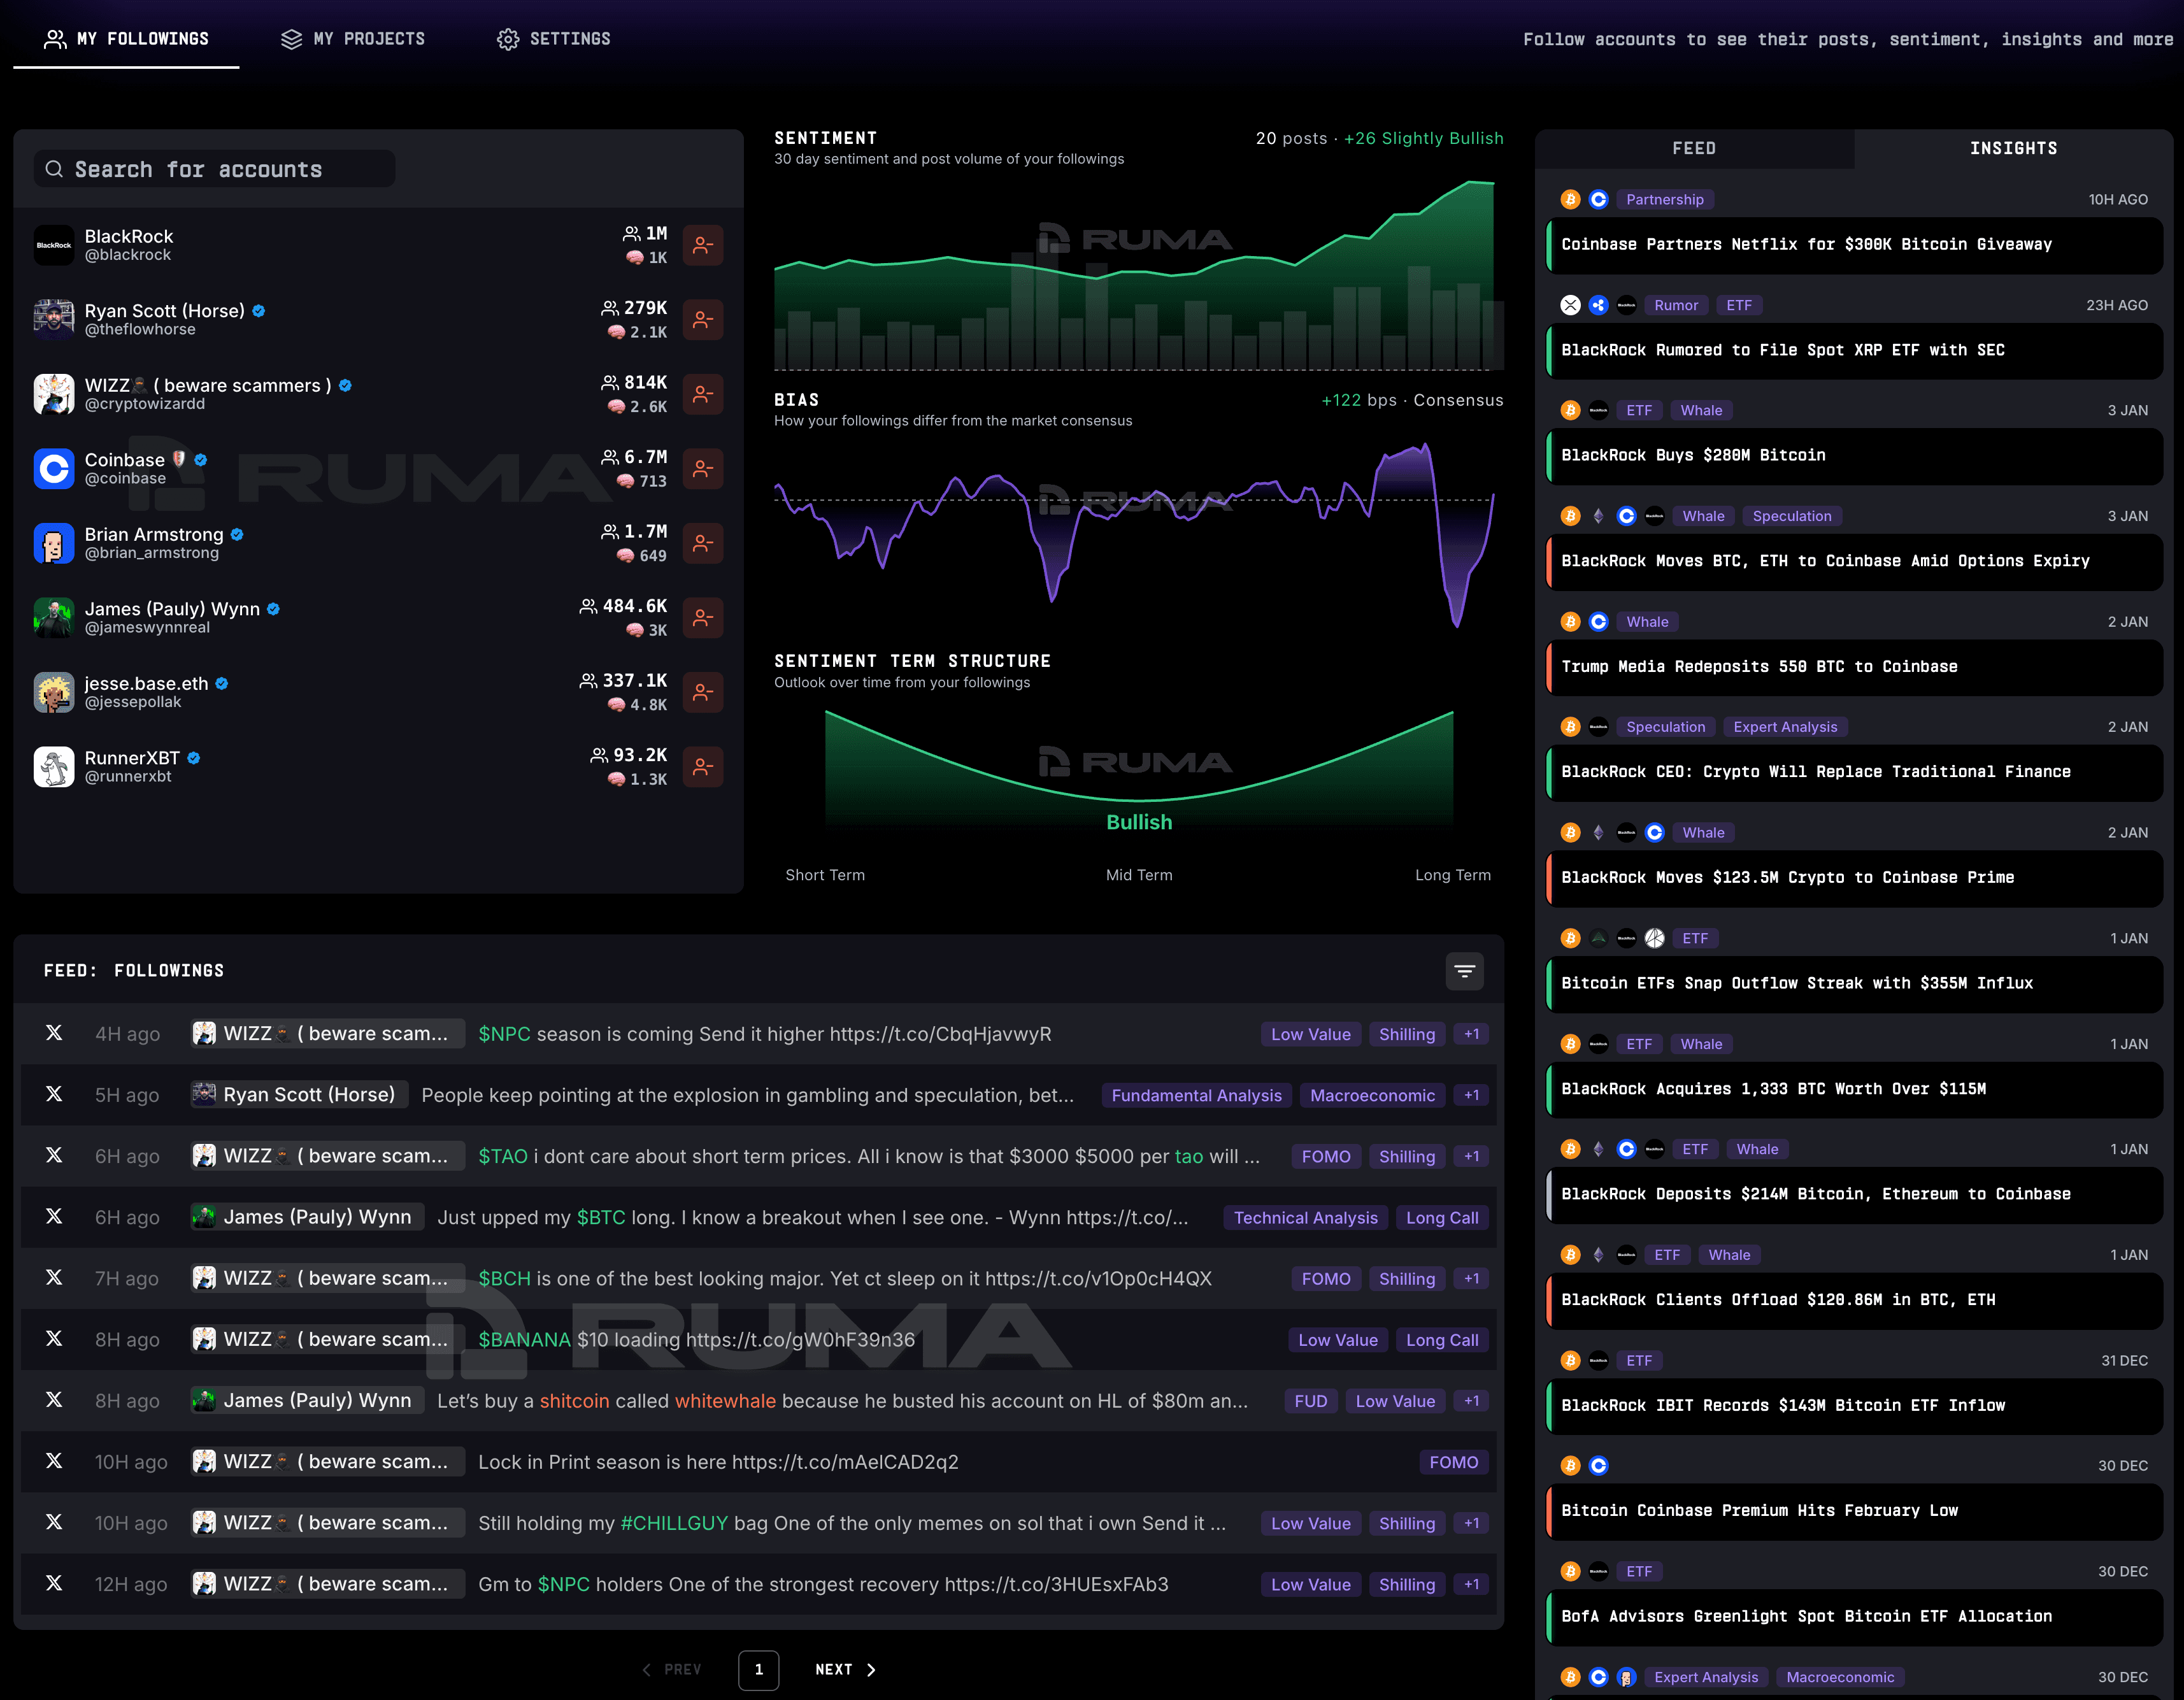Screen dimensions: 2184x1700
Task: Click the XRP icon above the Spot XRP insight
Action: click(x=1570, y=305)
